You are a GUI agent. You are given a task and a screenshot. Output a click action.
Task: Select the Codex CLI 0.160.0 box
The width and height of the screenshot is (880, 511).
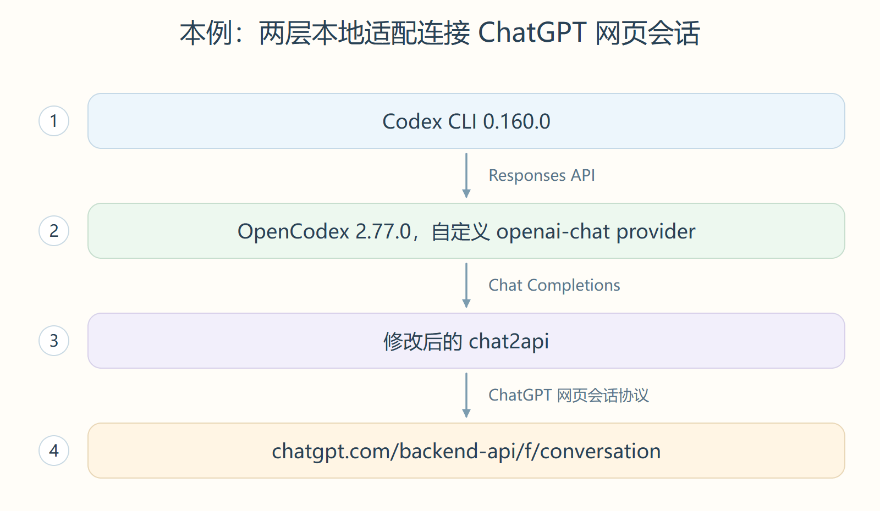(x=466, y=121)
